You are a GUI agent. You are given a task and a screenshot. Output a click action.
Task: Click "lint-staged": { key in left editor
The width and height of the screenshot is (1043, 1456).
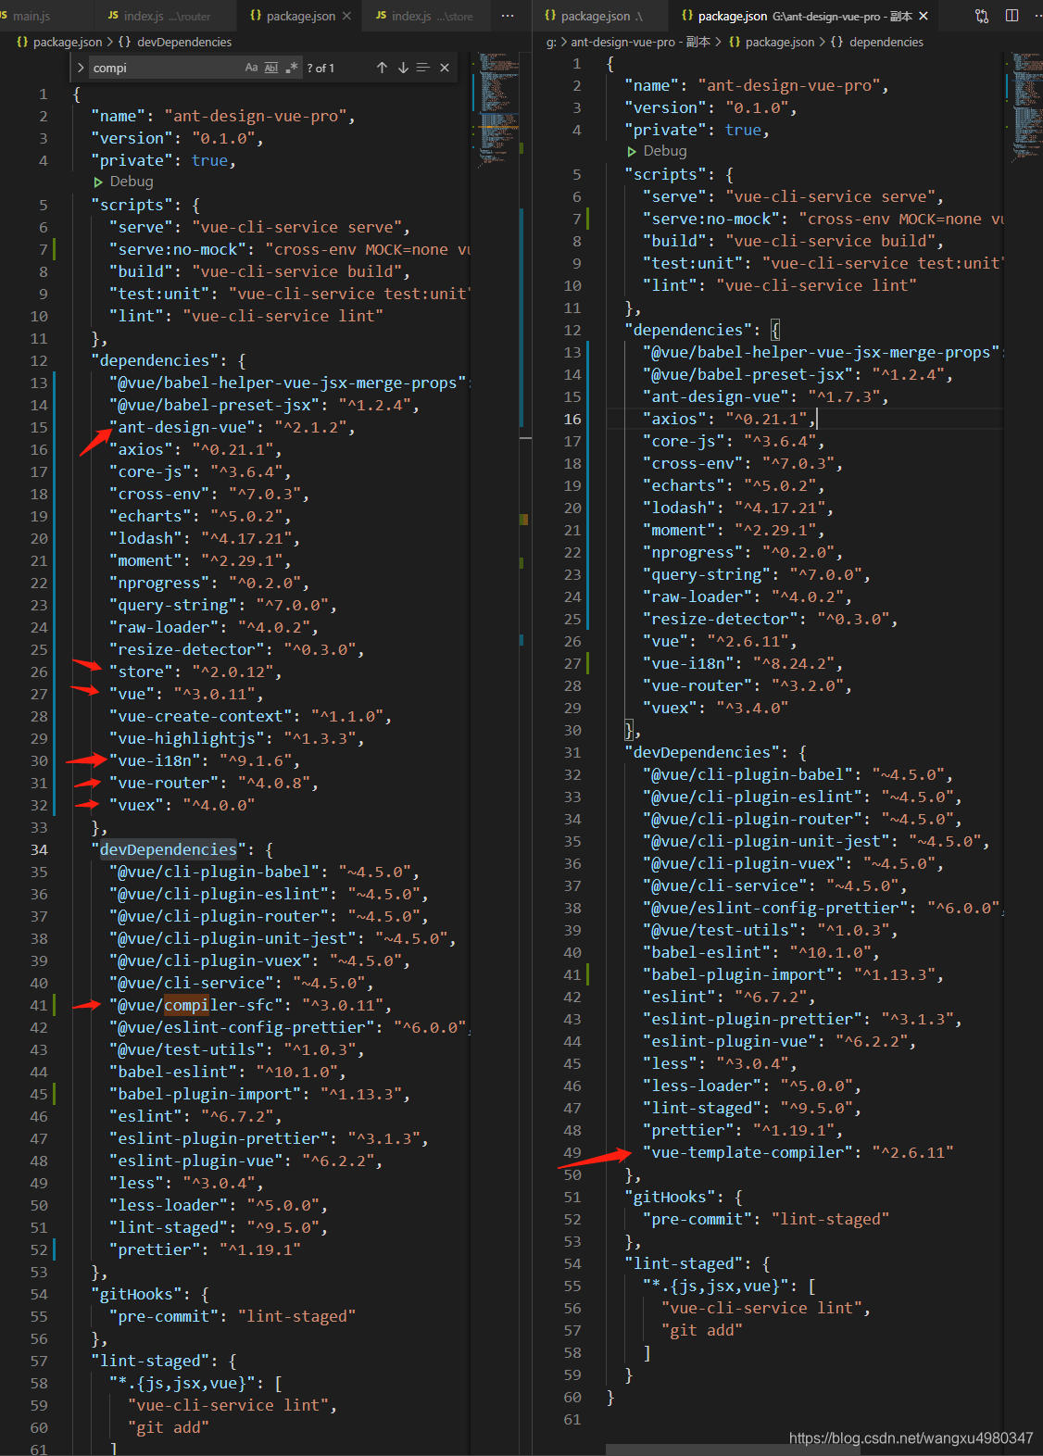[x=164, y=1361]
